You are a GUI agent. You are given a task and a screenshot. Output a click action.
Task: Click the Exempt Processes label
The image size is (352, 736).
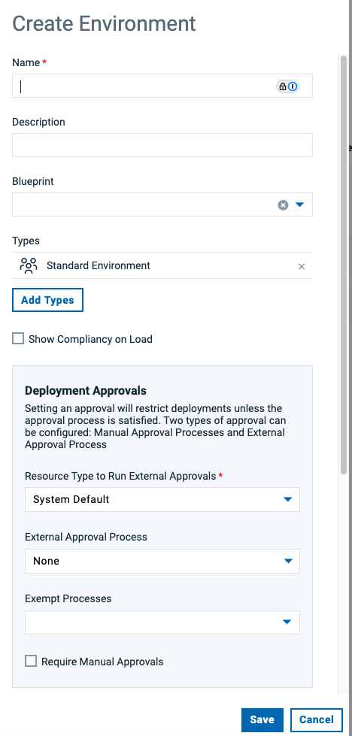tap(68, 598)
